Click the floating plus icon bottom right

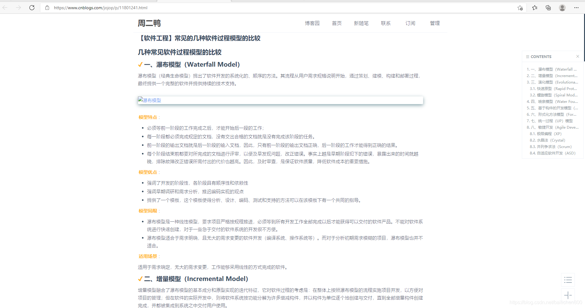pos(568,295)
